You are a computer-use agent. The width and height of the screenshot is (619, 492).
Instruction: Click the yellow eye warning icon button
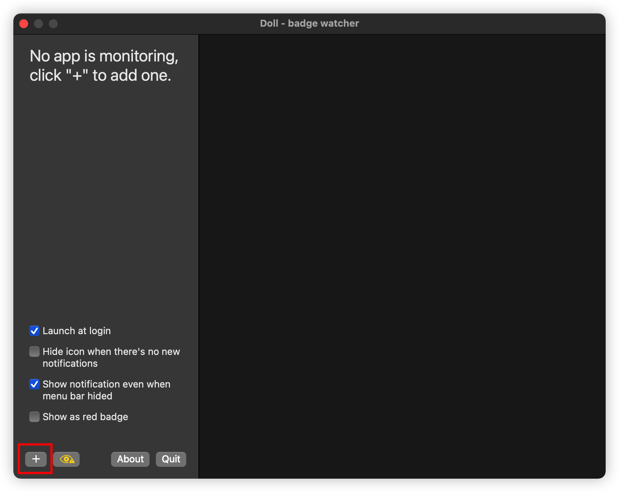coord(66,459)
